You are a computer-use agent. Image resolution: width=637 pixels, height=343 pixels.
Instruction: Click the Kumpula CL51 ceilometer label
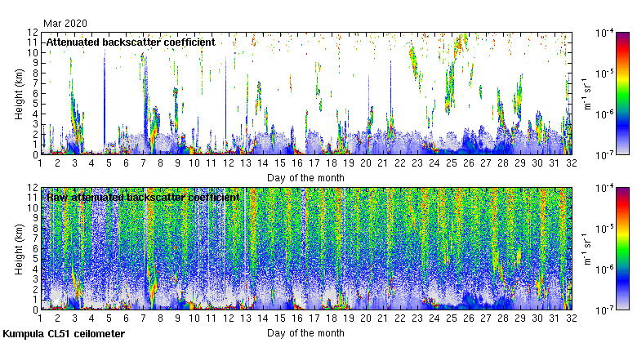(64, 334)
